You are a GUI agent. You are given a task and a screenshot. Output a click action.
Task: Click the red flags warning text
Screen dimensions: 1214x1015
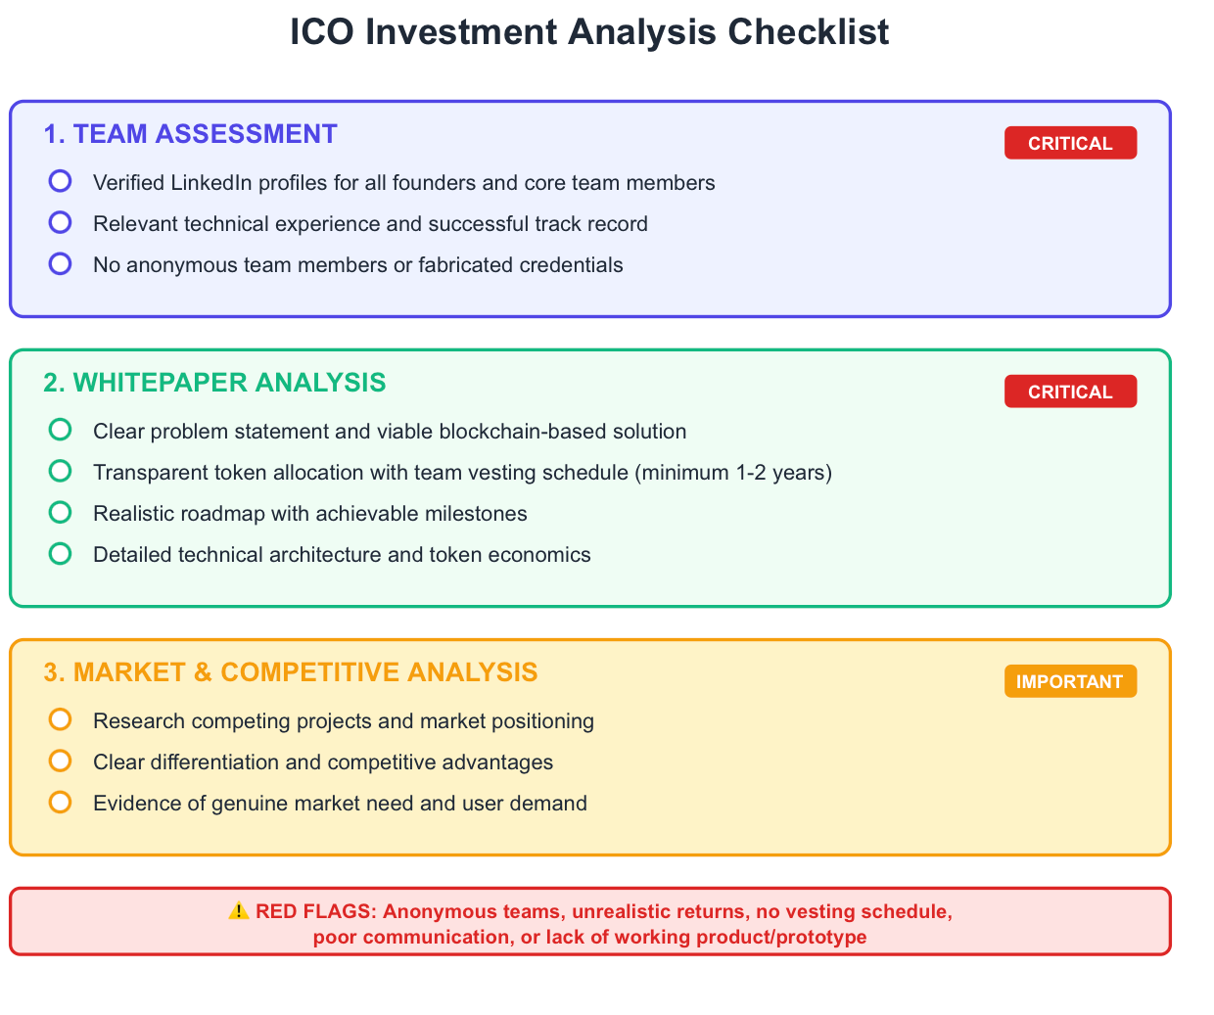click(x=590, y=924)
